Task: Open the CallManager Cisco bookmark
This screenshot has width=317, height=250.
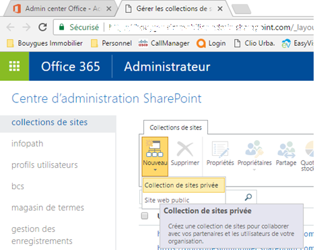Action: pyautogui.click(x=164, y=43)
